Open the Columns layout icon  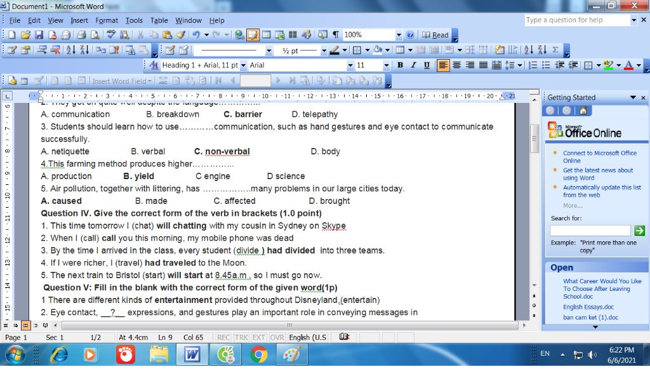(x=293, y=35)
